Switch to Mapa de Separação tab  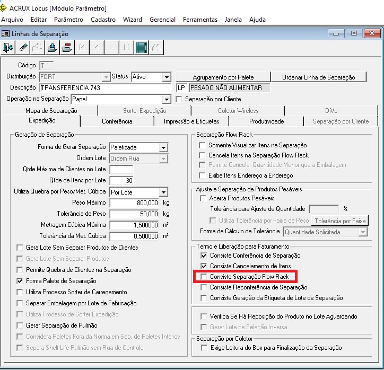51,111
